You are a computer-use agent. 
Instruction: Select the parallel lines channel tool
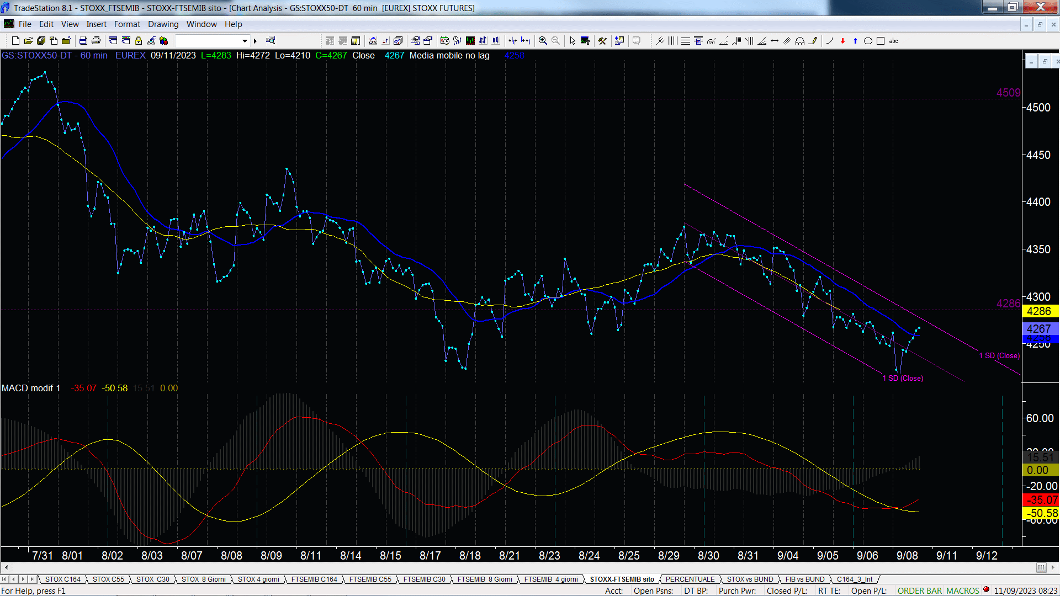point(787,41)
